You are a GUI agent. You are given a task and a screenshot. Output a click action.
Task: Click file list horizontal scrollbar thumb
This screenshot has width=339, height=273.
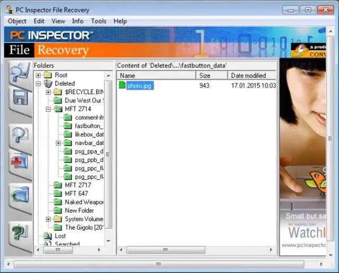[x=166, y=250]
